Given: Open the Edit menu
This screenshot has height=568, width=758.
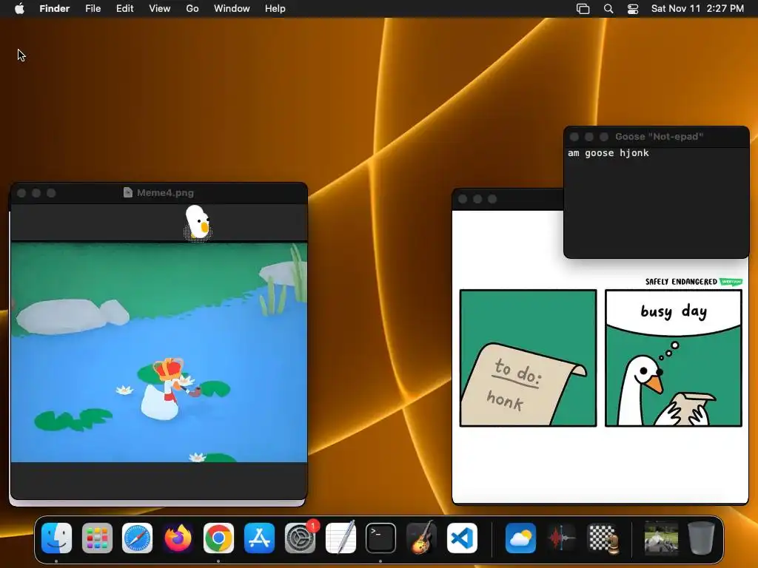Looking at the screenshot, I should point(124,9).
